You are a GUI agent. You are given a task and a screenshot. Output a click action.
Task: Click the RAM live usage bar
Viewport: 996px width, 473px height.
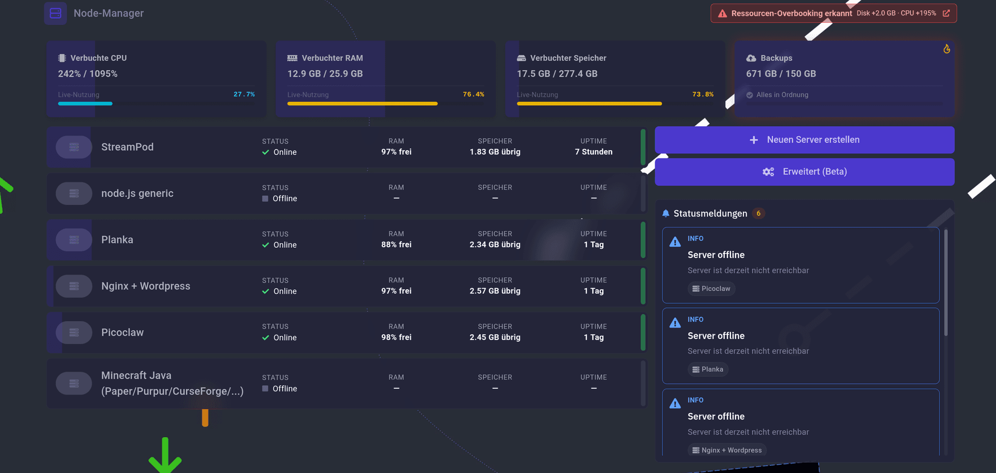[385, 104]
